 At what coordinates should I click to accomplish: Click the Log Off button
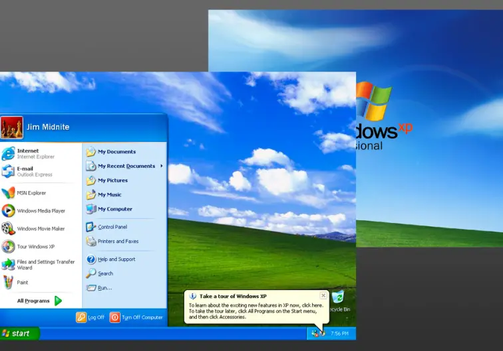point(90,318)
